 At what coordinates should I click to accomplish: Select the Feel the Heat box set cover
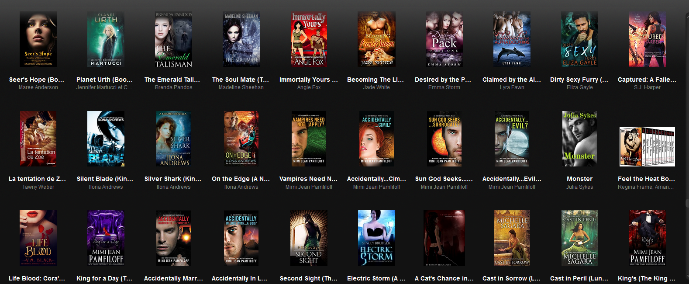coord(647,147)
